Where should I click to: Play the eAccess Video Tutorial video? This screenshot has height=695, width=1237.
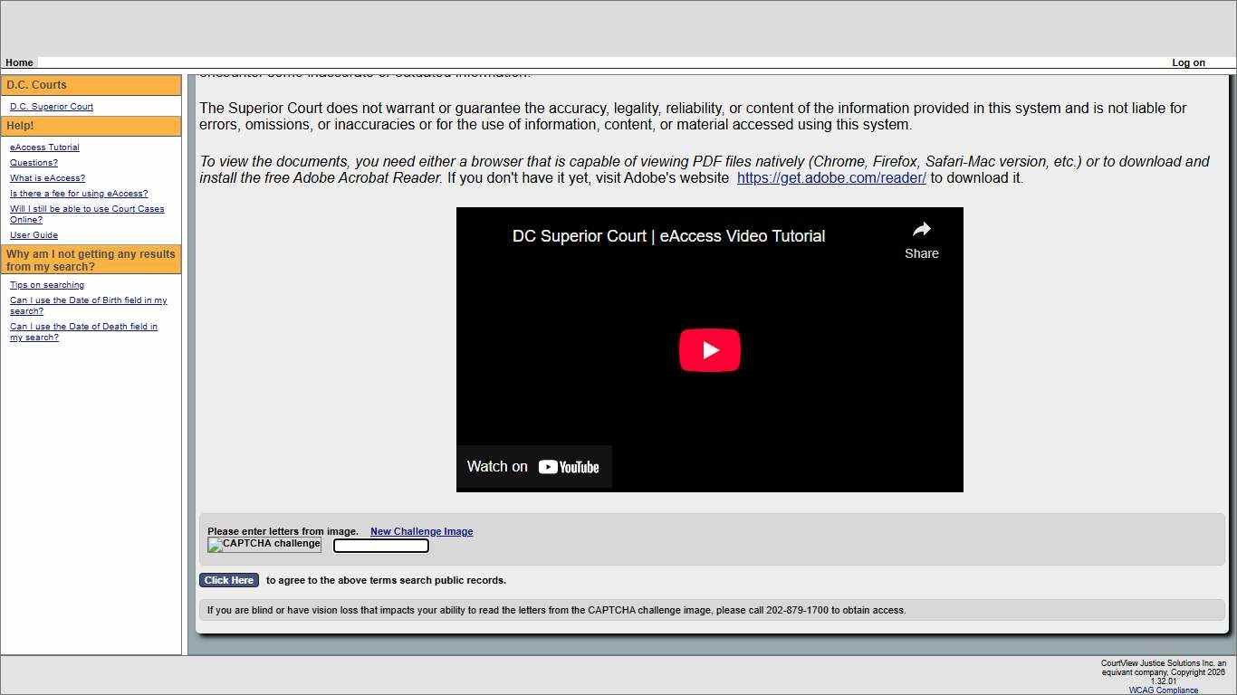pos(710,350)
